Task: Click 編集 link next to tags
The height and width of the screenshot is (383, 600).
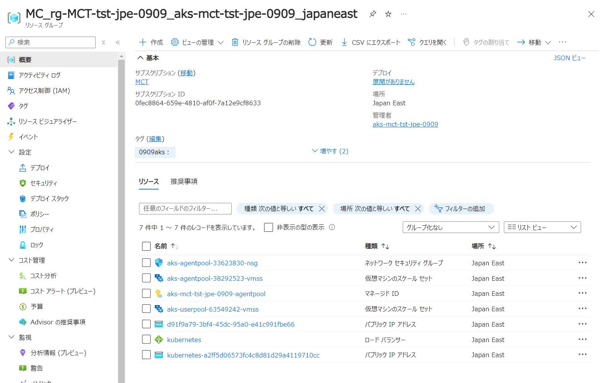Action: pyautogui.click(x=155, y=139)
